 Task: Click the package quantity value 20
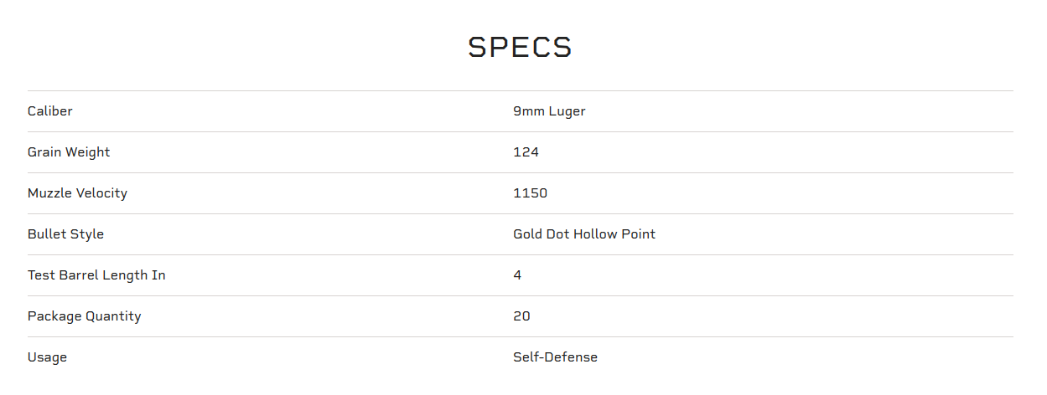point(521,316)
